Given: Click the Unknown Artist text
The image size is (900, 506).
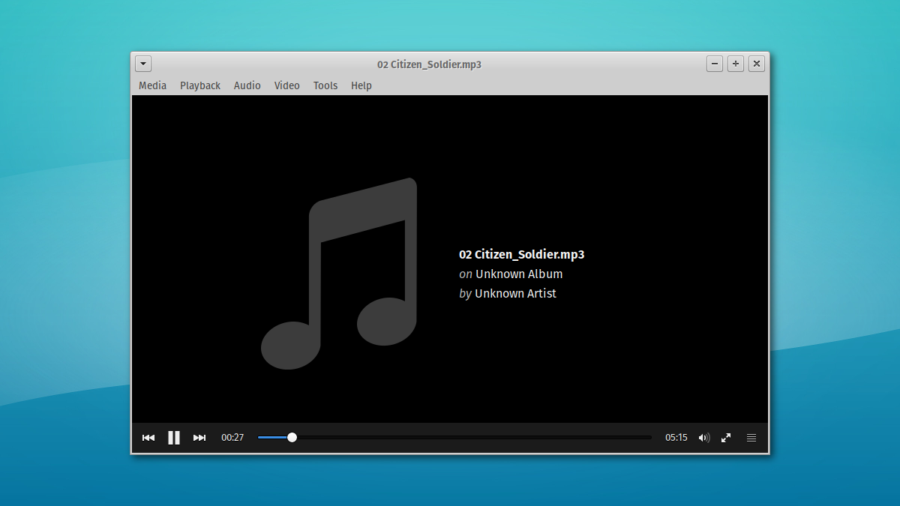Looking at the screenshot, I should tap(515, 293).
